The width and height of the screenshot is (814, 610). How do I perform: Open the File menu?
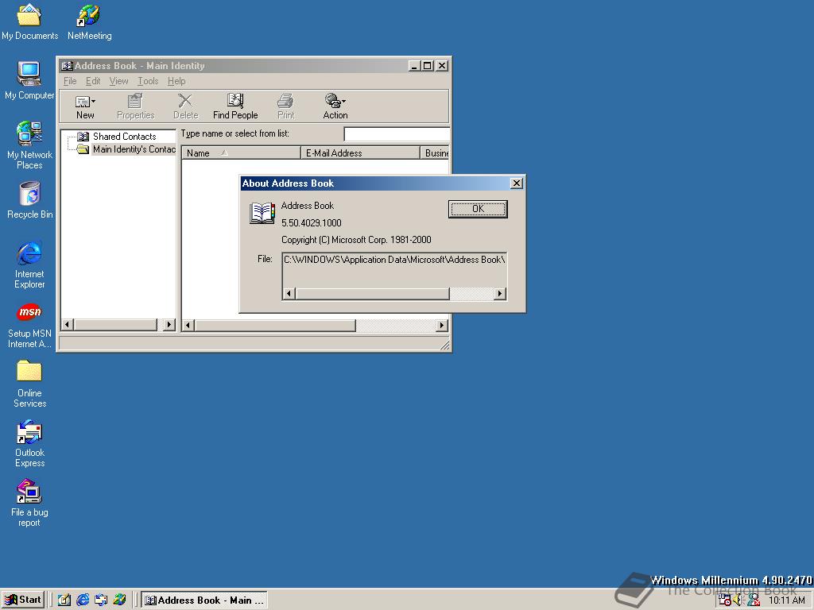coord(70,81)
